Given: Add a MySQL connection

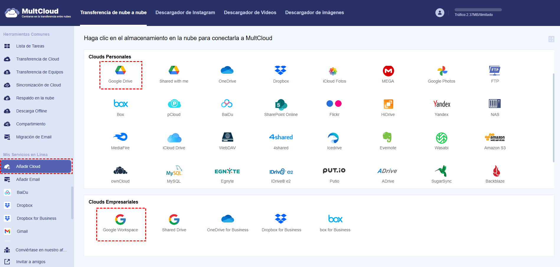Looking at the screenshot, I should [x=174, y=175].
